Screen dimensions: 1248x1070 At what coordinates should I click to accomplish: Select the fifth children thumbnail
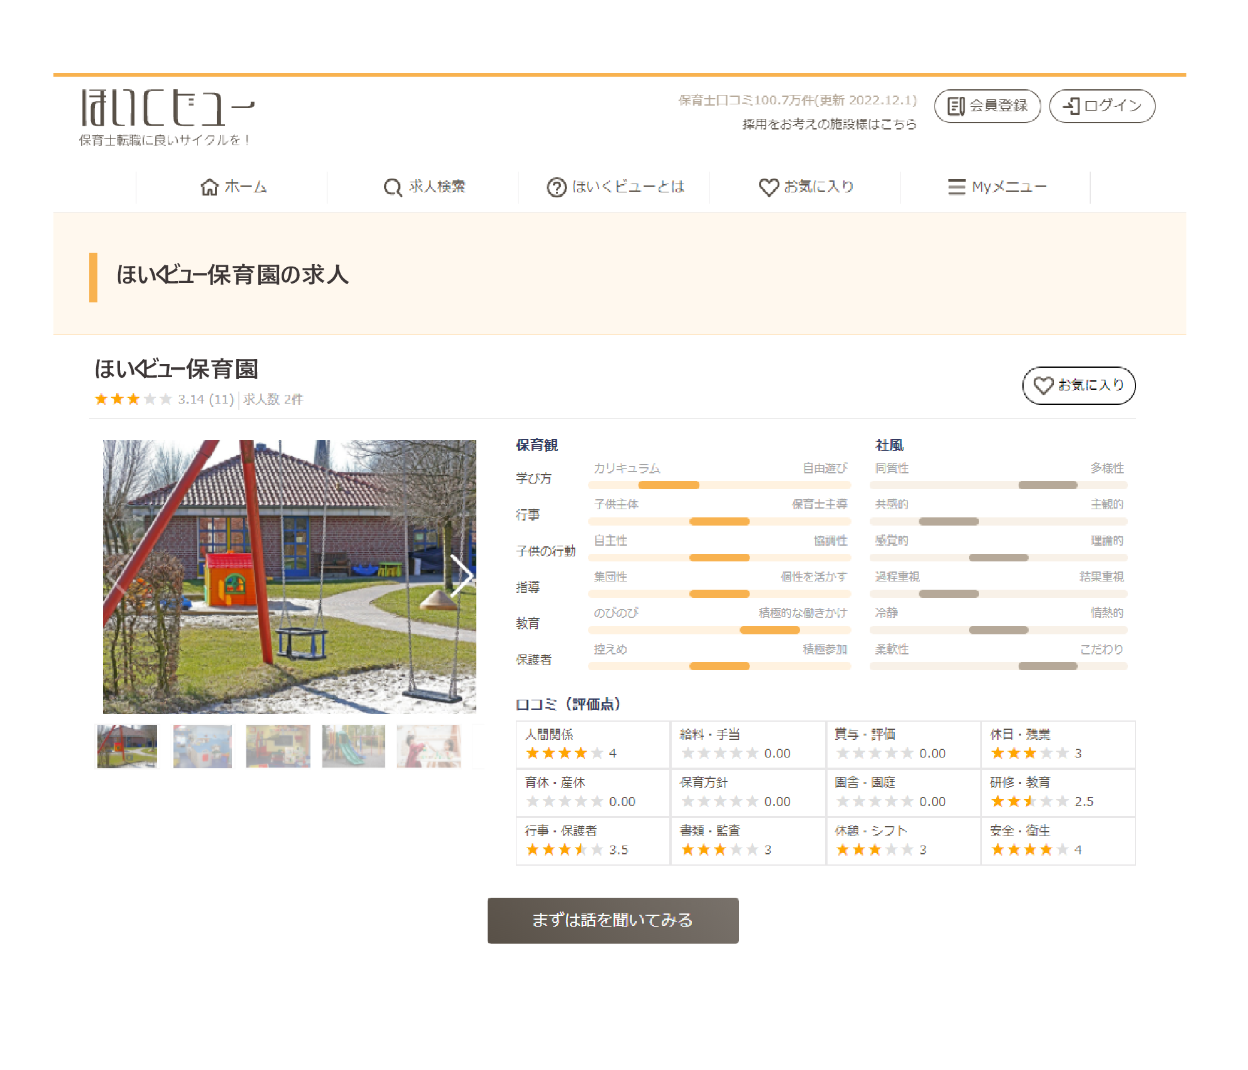click(x=429, y=746)
